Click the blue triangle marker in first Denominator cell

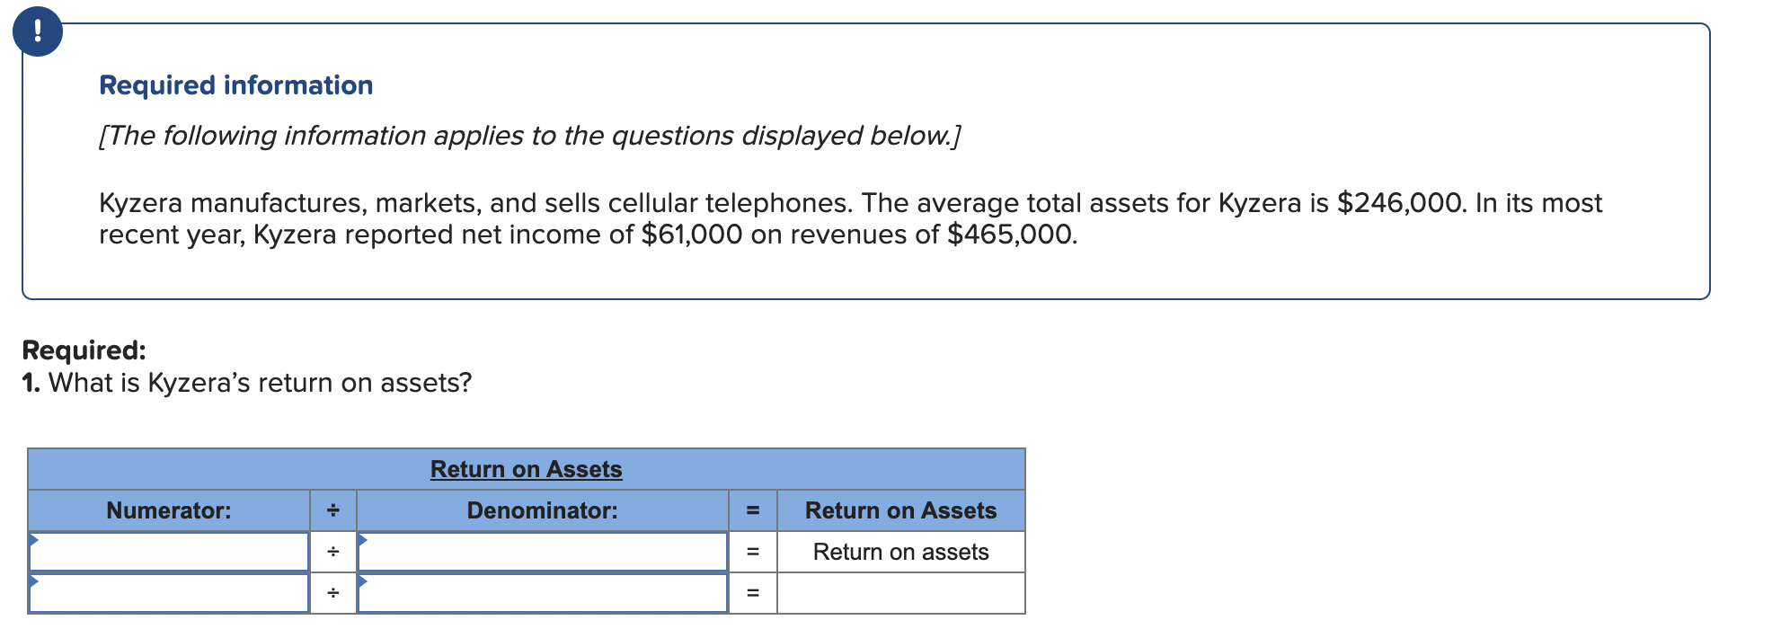[x=363, y=540]
